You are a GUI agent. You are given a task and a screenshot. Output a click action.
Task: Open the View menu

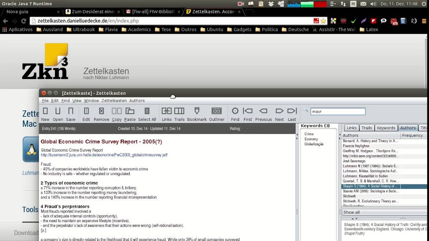pyautogui.click(x=77, y=100)
